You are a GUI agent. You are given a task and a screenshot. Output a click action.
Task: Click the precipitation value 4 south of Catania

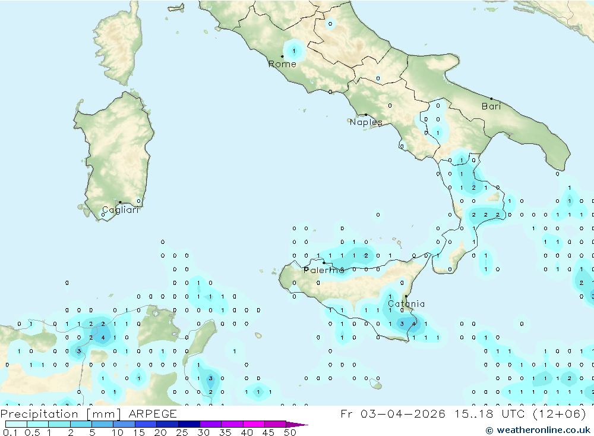pyautogui.click(x=413, y=324)
